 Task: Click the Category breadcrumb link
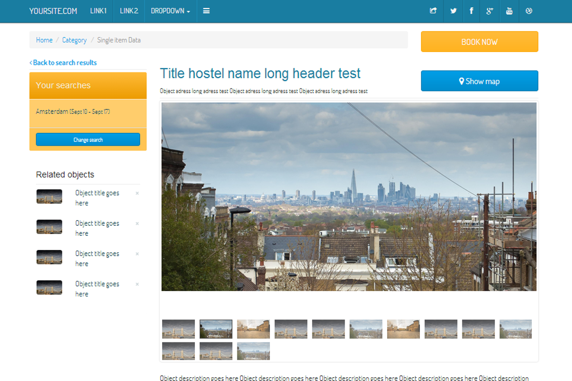(74, 40)
